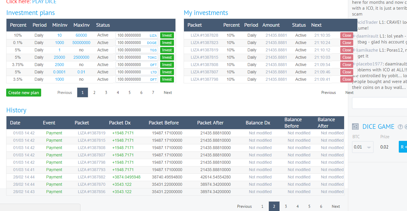Click Next under the Investment plans table

click(168, 92)
